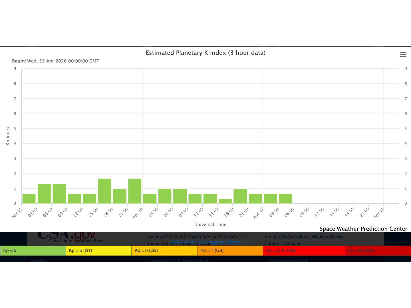This screenshot has height=308, width=411.
Task: Go to the HOME navigation item
Action: 39,260
